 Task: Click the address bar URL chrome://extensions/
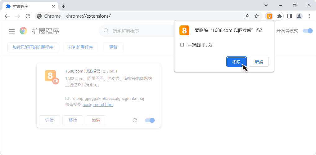pos(88,16)
